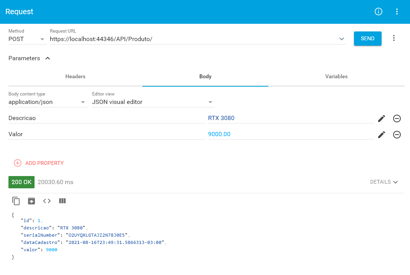
Task: Download the response as a file
Action: pyautogui.click(x=31, y=201)
